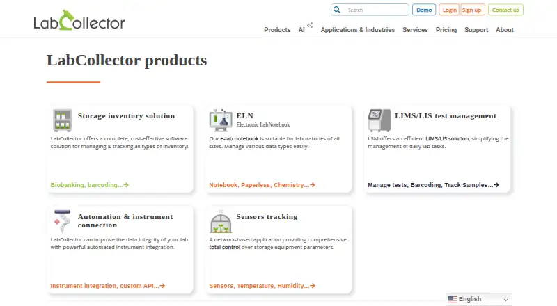Click the LIMS/LIS machine icon
This screenshot has height=306, width=557.
tap(379, 120)
